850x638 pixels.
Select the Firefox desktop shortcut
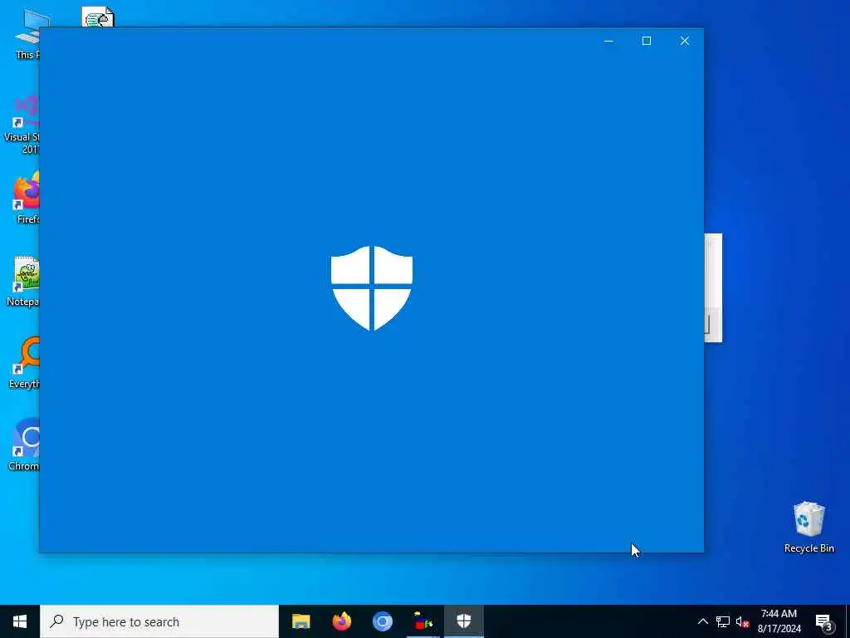(x=26, y=198)
